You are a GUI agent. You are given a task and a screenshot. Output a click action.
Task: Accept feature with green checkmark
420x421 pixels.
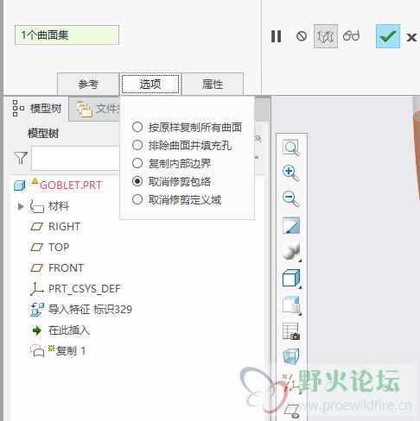(x=388, y=36)
